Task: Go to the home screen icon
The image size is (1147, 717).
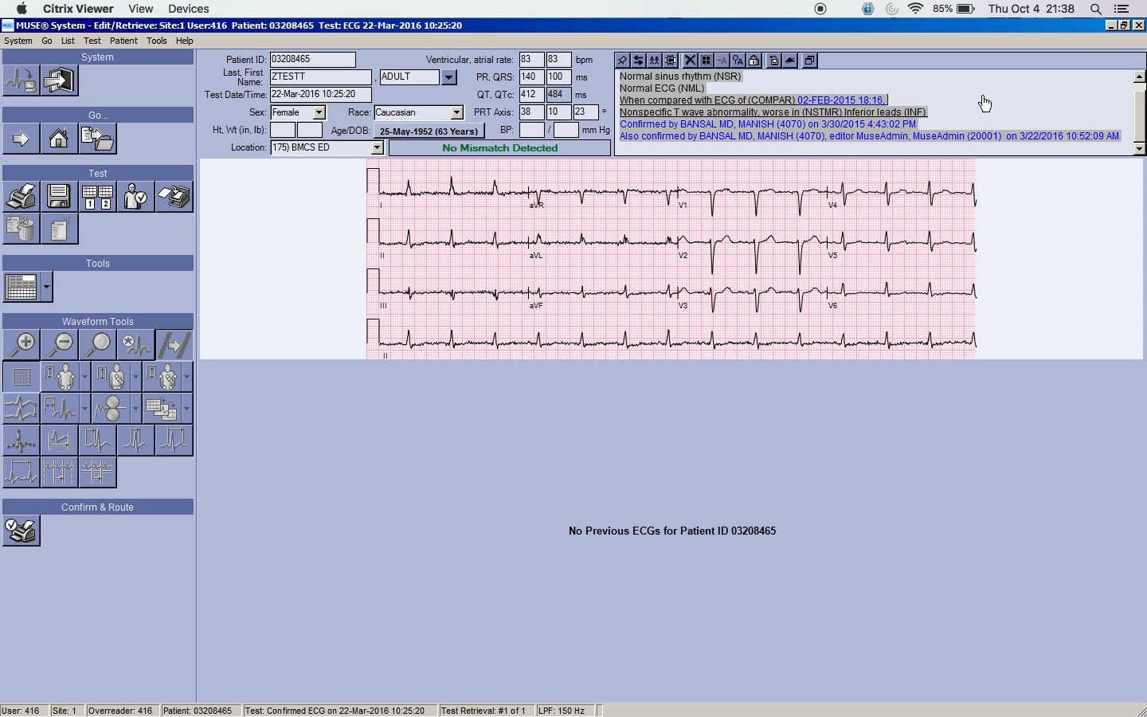Action: click(x=59, y=139)
